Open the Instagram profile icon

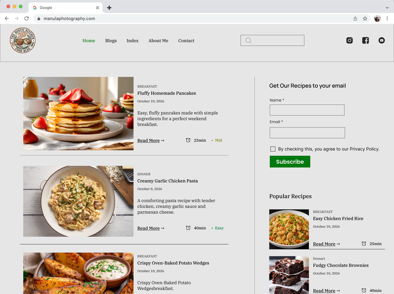coord(349,40)
